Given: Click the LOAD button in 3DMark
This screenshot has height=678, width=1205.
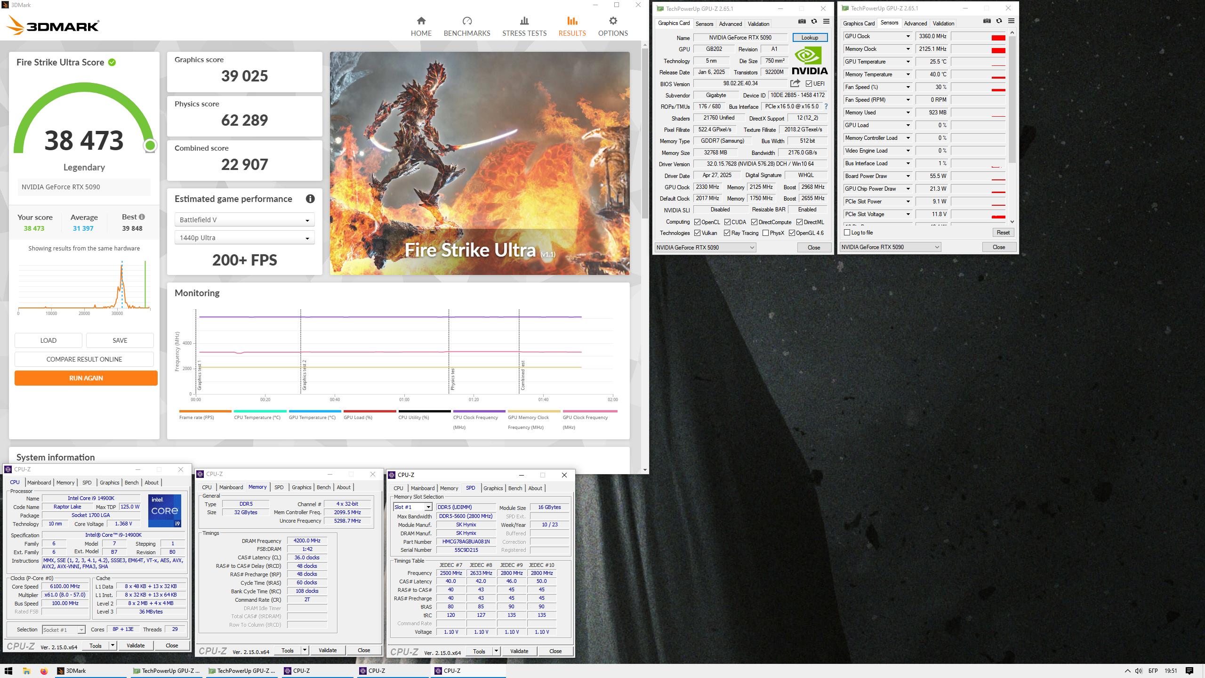Looking at the screenshot, I should pos(48,340).
